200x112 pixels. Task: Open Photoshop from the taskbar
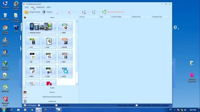coord(52,110)
